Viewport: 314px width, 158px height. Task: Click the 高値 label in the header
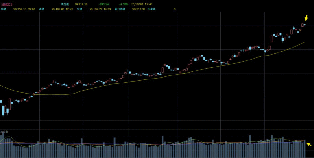point(41,9)
